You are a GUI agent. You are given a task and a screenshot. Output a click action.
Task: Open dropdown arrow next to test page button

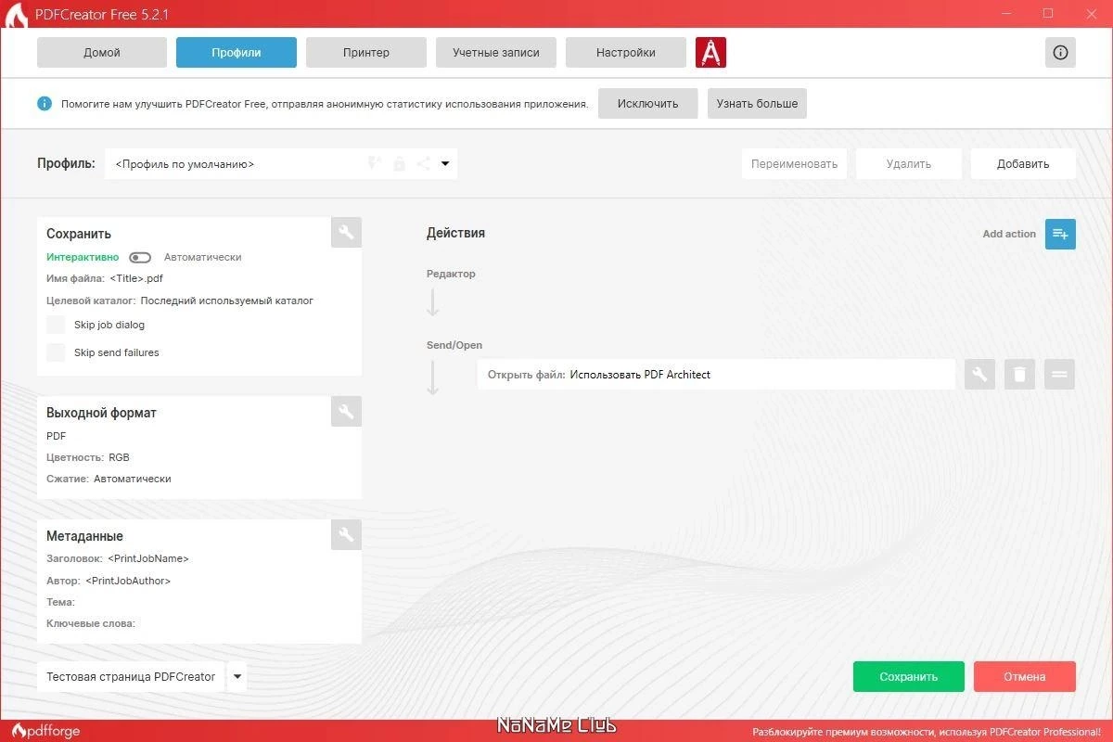coord(237,676)
